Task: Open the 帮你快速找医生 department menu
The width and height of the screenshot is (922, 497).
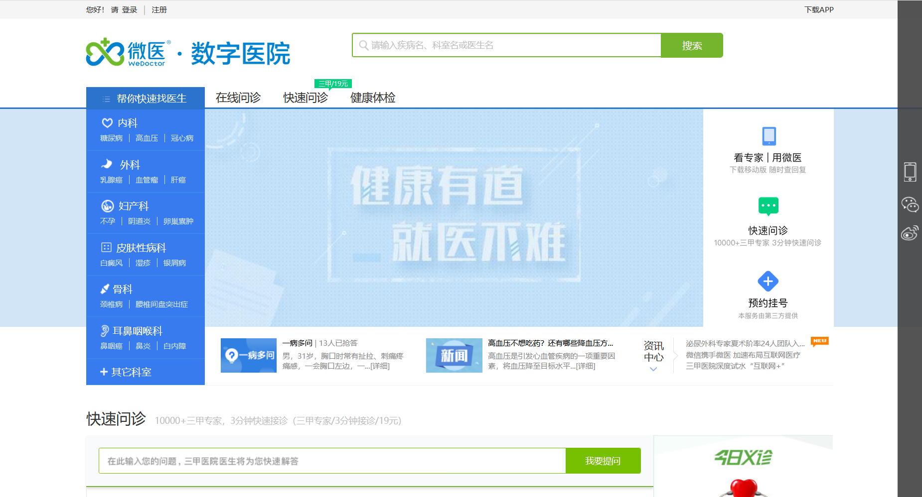Action: (x=146, y=99)
